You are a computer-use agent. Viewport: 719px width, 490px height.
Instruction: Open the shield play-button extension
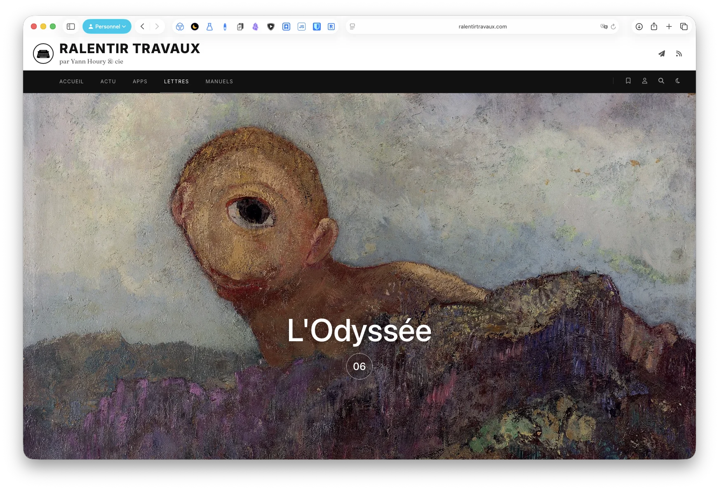click(271, 26)
